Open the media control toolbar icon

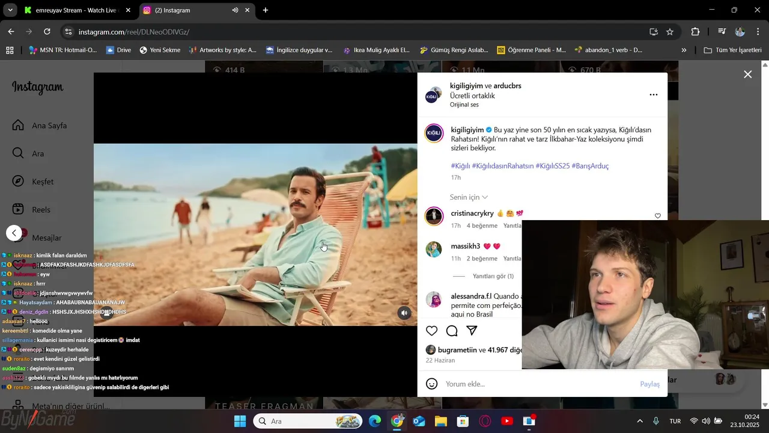pos(722,32)
